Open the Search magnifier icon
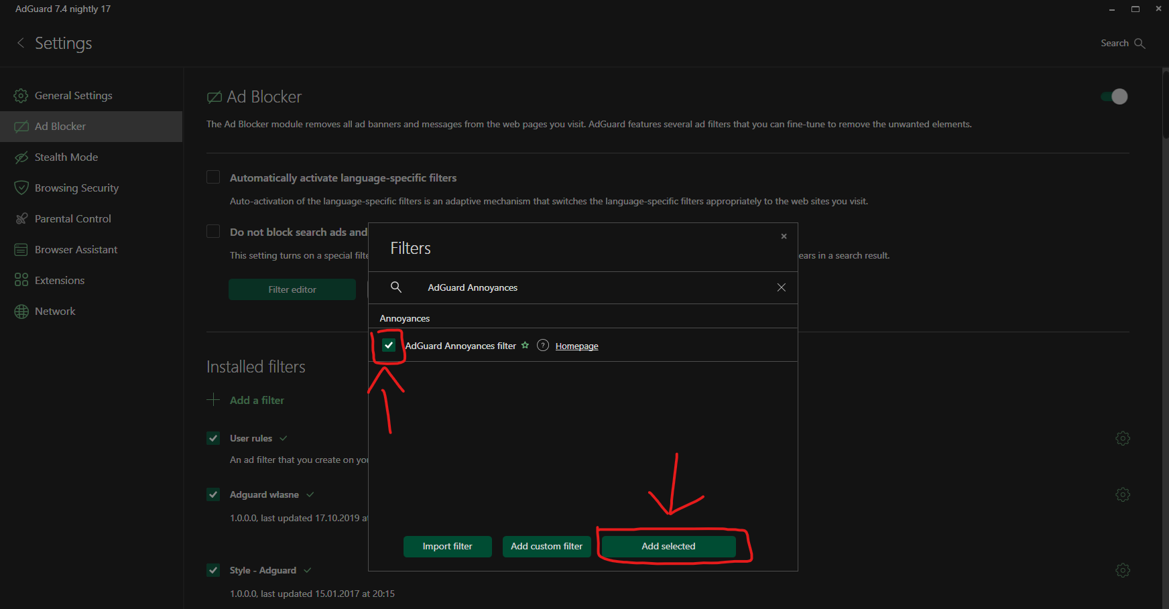This screenshot has height=609, width=1169. coord(1140,44)
